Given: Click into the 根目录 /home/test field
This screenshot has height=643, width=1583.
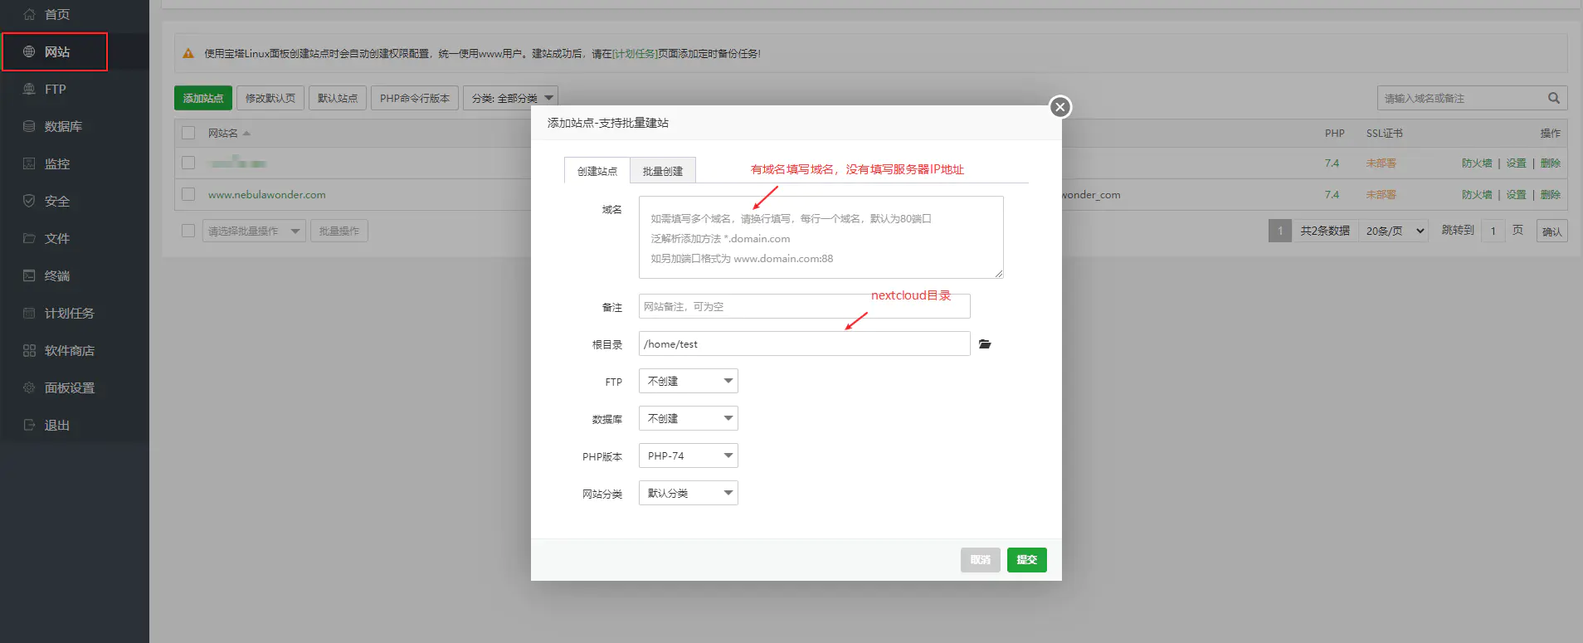Looking at the screenshot, I should pos(805,343).
